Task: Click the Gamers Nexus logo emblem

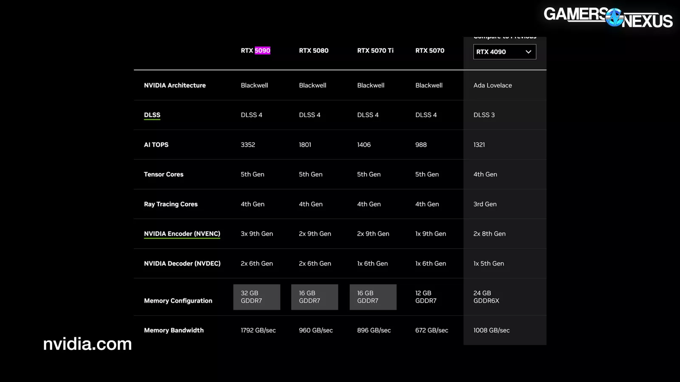Action: point(615,17)
